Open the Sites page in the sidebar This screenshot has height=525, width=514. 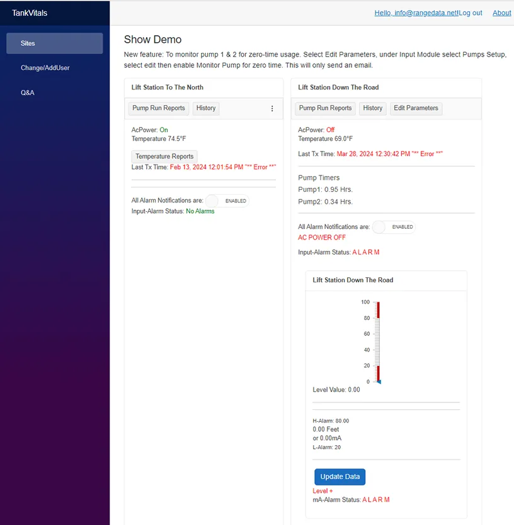pos(55,43)
